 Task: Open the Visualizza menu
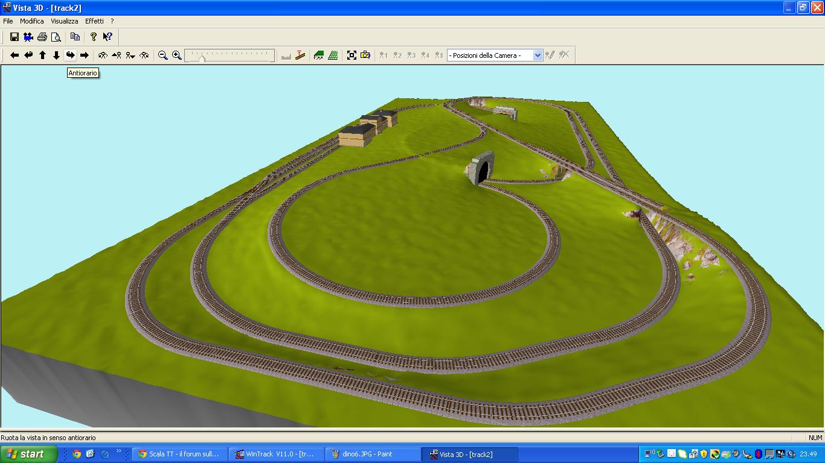click(x=65, y=21)
